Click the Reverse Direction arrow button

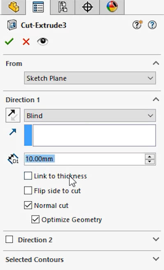(x=13, y=115)
